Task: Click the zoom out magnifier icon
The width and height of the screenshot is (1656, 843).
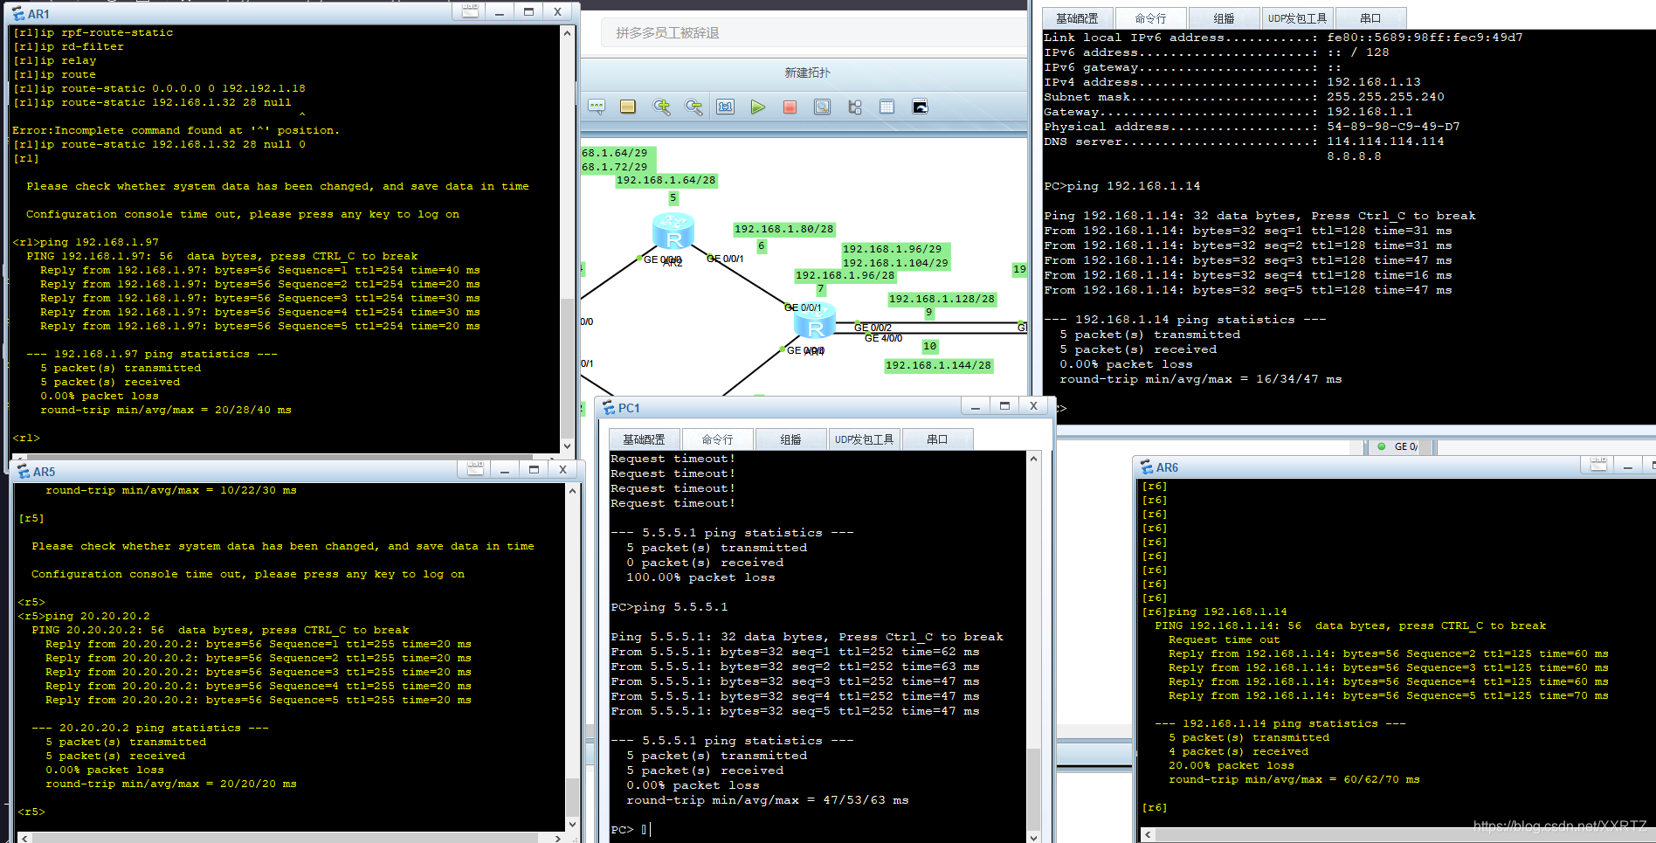Action: [693, 107]
